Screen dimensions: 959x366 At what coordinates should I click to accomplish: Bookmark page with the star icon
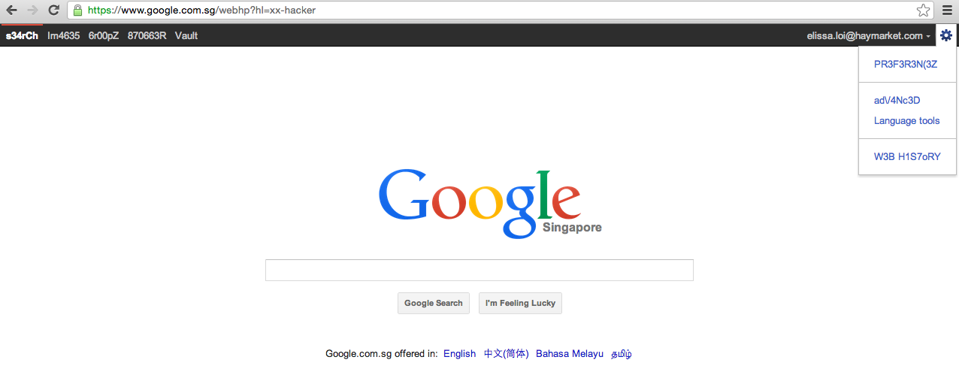[923, 11]
